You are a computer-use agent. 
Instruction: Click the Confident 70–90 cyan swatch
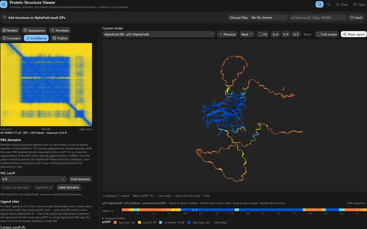161,222
